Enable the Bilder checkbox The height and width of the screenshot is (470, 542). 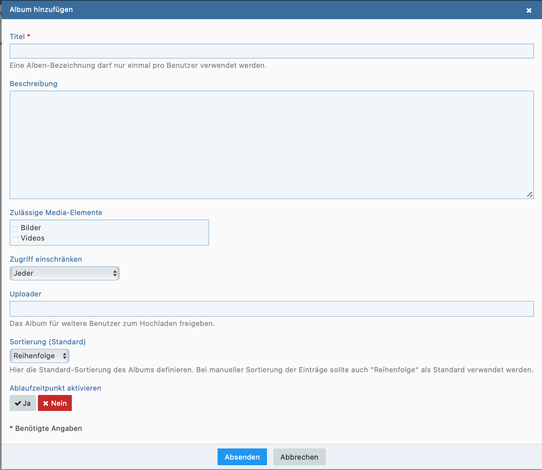coord(16,229)
